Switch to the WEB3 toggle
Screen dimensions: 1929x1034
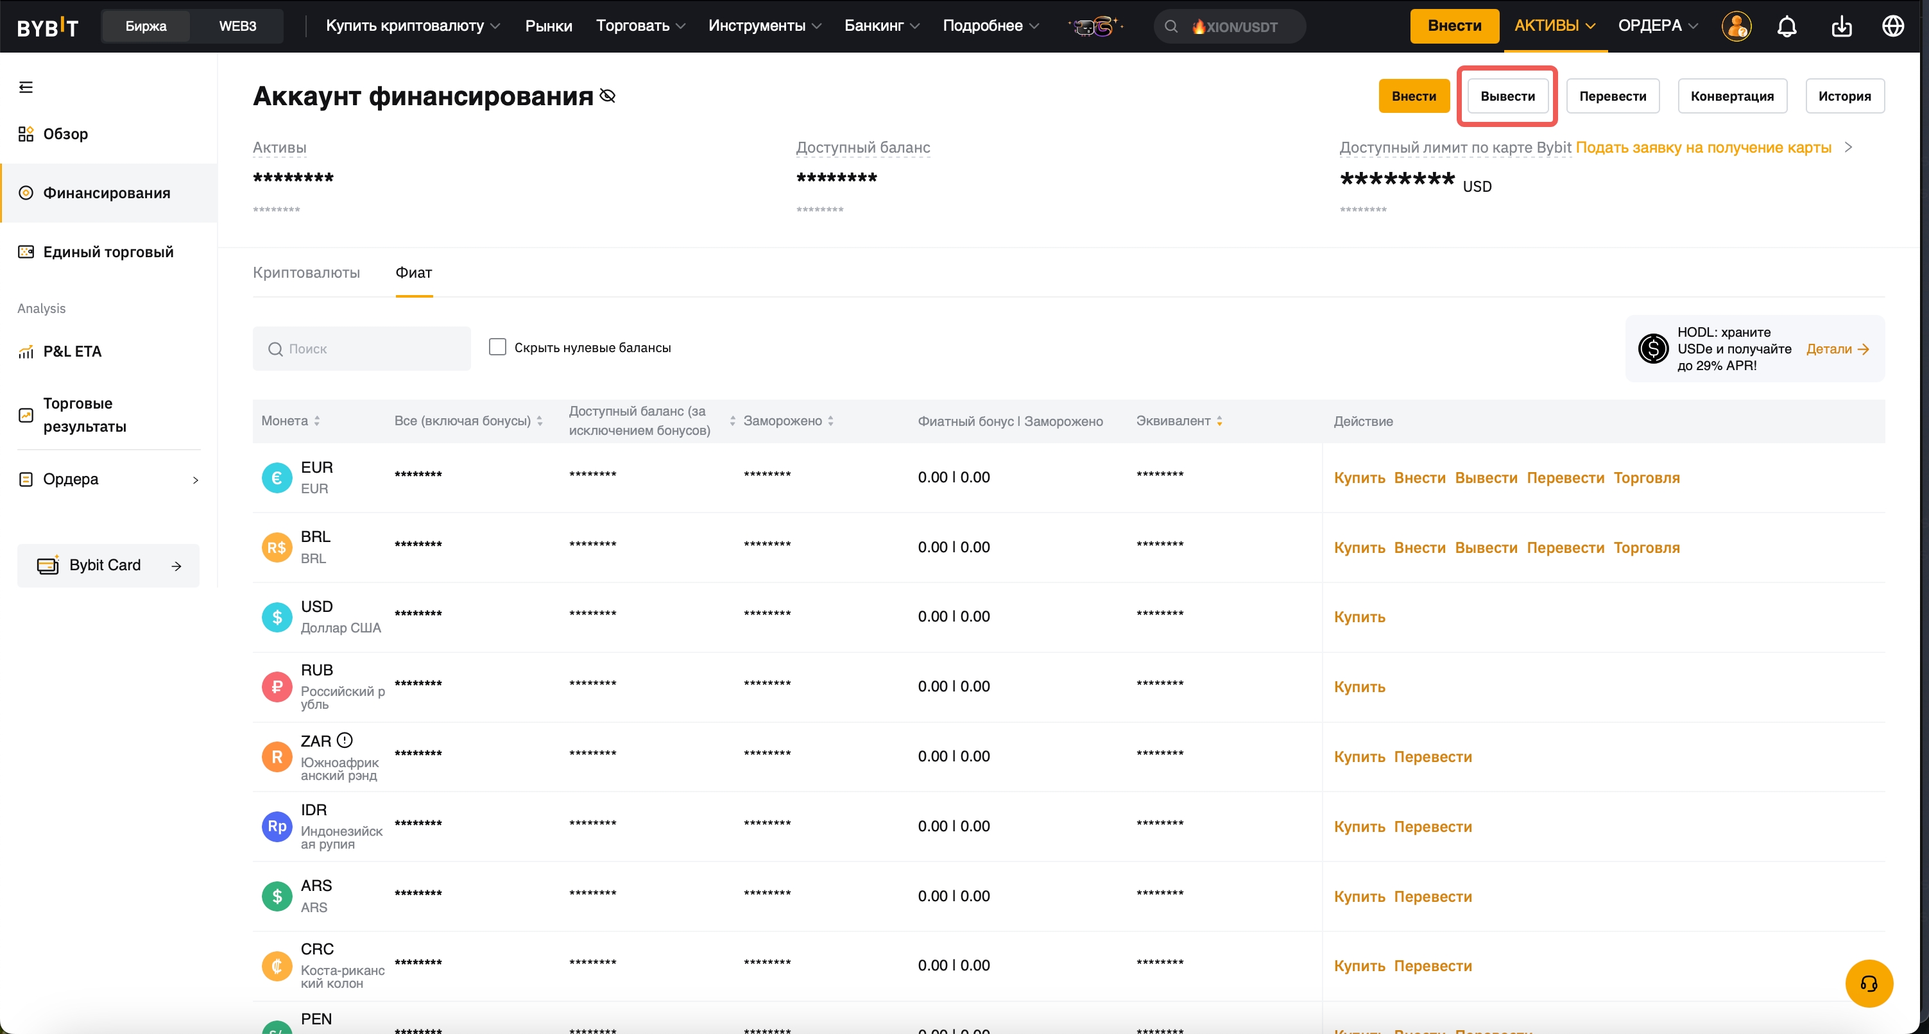pos(237,26)
